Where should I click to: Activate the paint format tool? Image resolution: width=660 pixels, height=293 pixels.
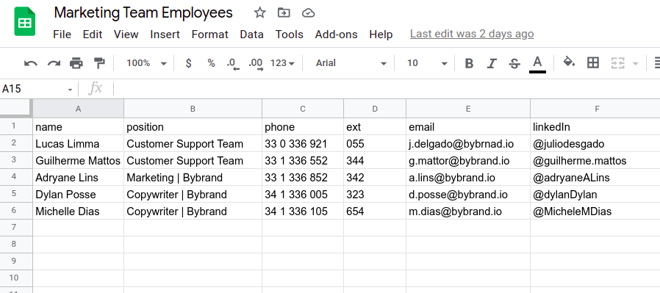click(x=99, y=63)
